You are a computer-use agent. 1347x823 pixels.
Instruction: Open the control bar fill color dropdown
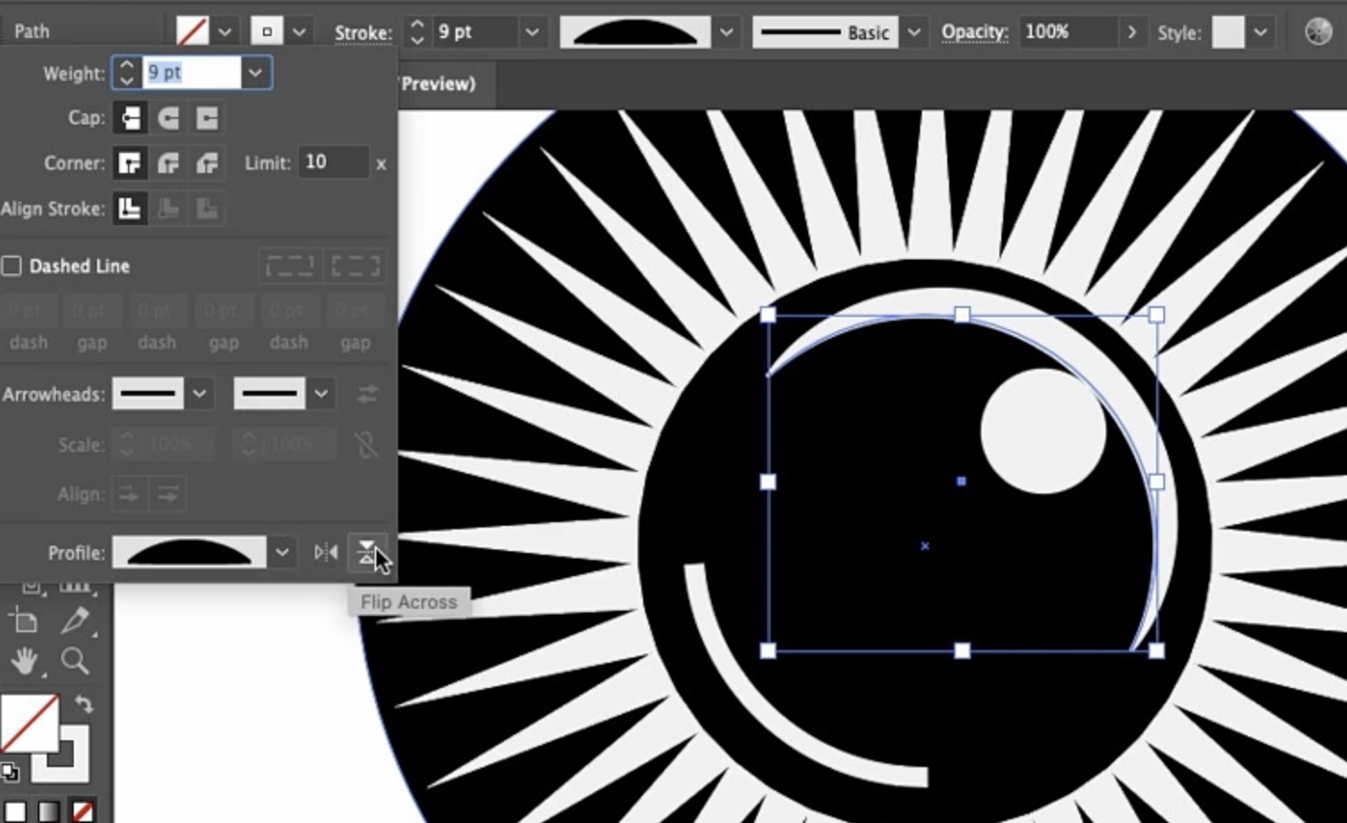coord(225,32)
